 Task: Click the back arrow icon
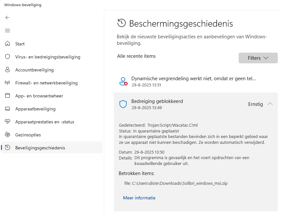coord(7,18)
